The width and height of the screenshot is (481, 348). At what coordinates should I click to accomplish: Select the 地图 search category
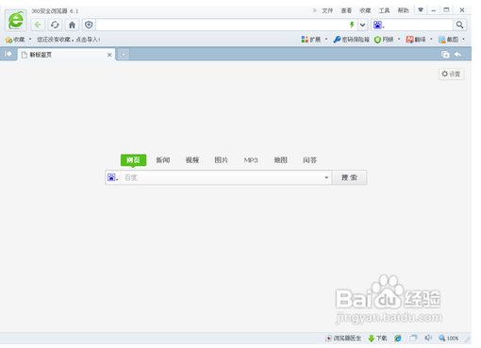tap(280, 160)
